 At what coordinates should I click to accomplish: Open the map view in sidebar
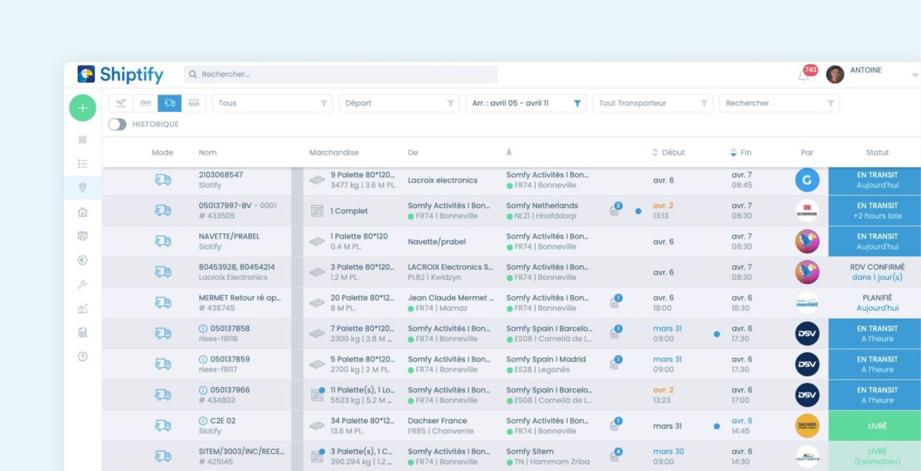pos(82,188)
